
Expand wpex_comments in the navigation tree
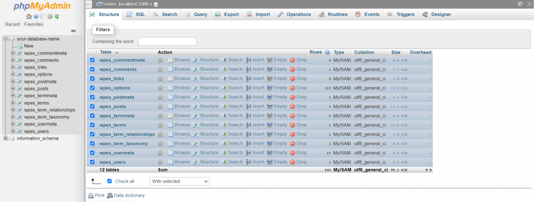[13, 60]
